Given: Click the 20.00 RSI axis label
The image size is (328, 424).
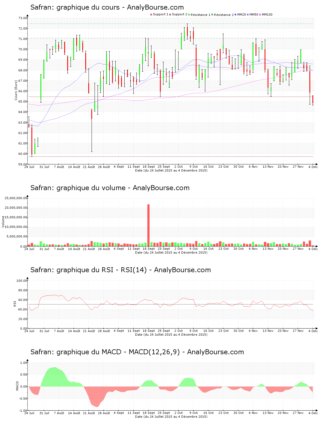Looking at the screenshot, I should [x=23, y=319].
